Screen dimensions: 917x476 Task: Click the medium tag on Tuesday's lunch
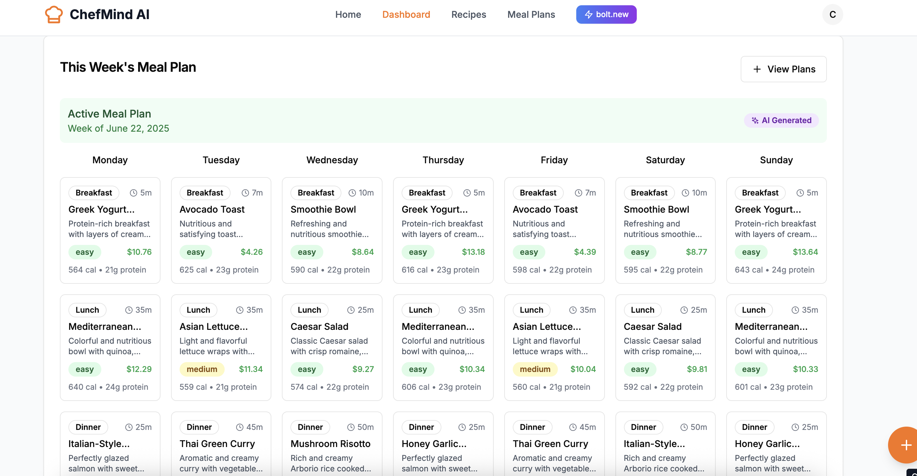(x=202, y=369)
